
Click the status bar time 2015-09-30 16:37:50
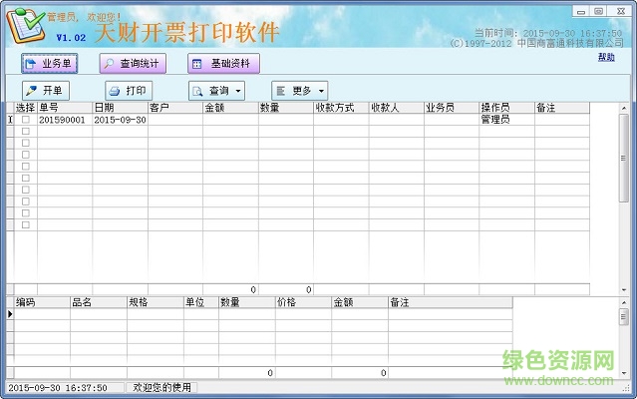pyautogui.click(x=58, y=388)
